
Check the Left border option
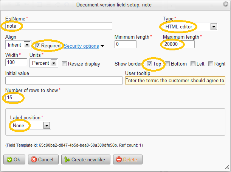click(x=193, y=64)
